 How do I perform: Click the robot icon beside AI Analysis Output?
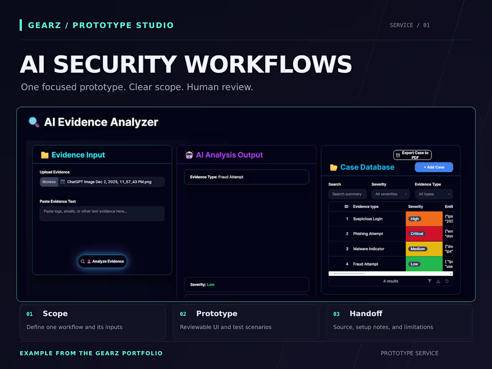189,155
